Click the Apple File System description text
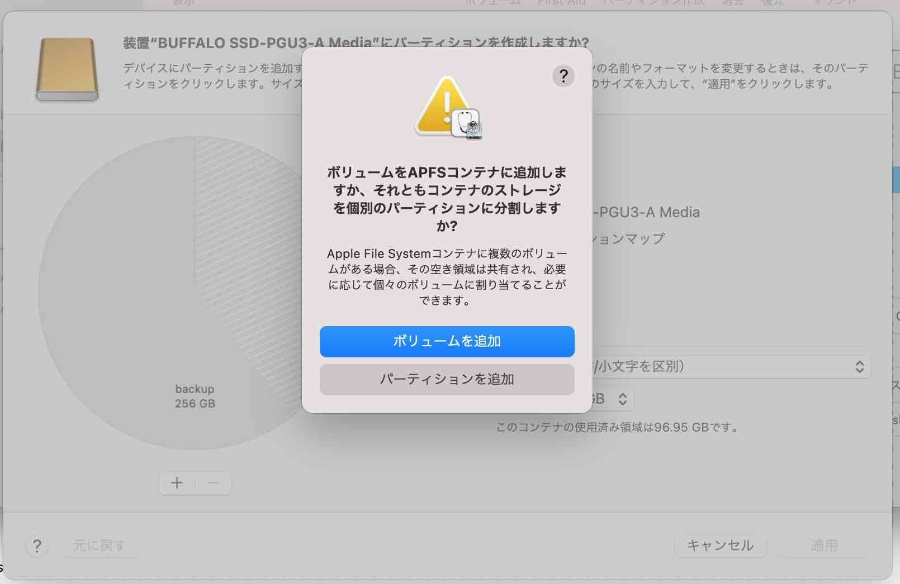 click(447, 277)
